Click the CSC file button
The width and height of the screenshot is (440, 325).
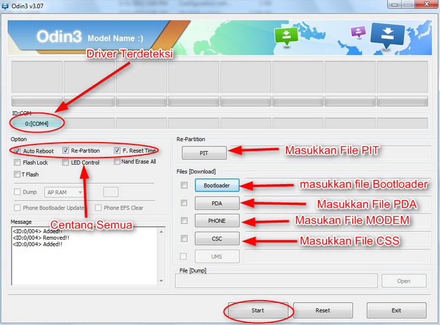pos(217,239)
